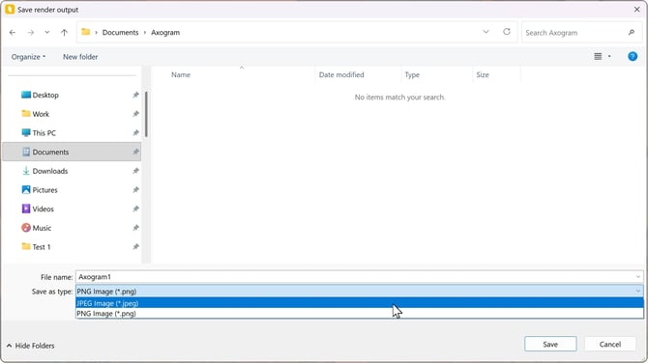The width and height of the screenshot is (648, 363).
Task: Click the pin icon next to Work
Action: [135, 114]
